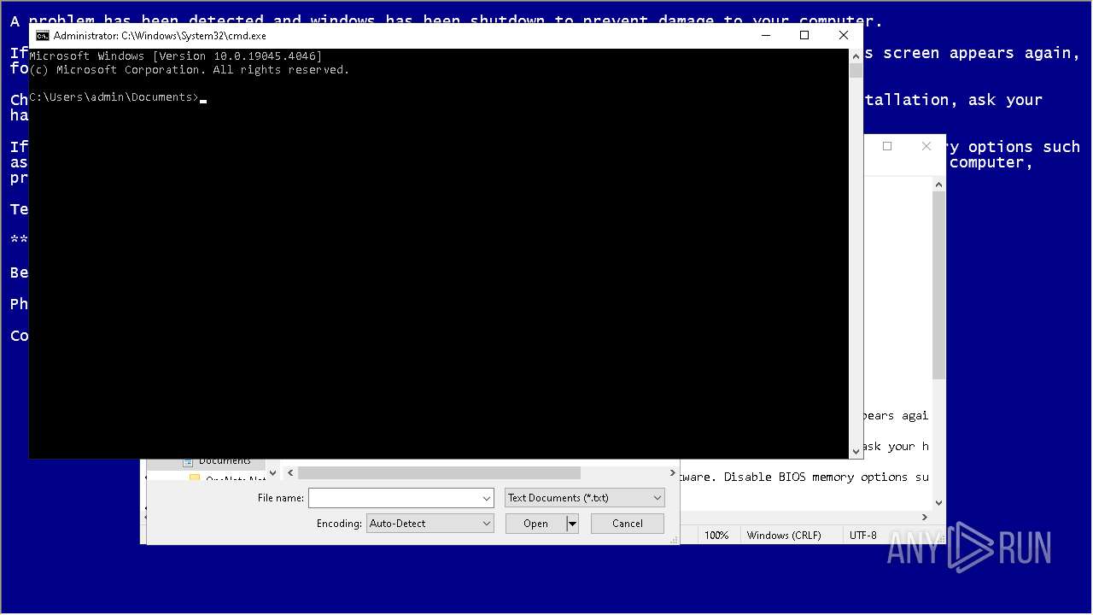Screen dimensions: 1093x615
Task: Click the file list horizontal scrollbar left arrow
Action: [290, 472]
